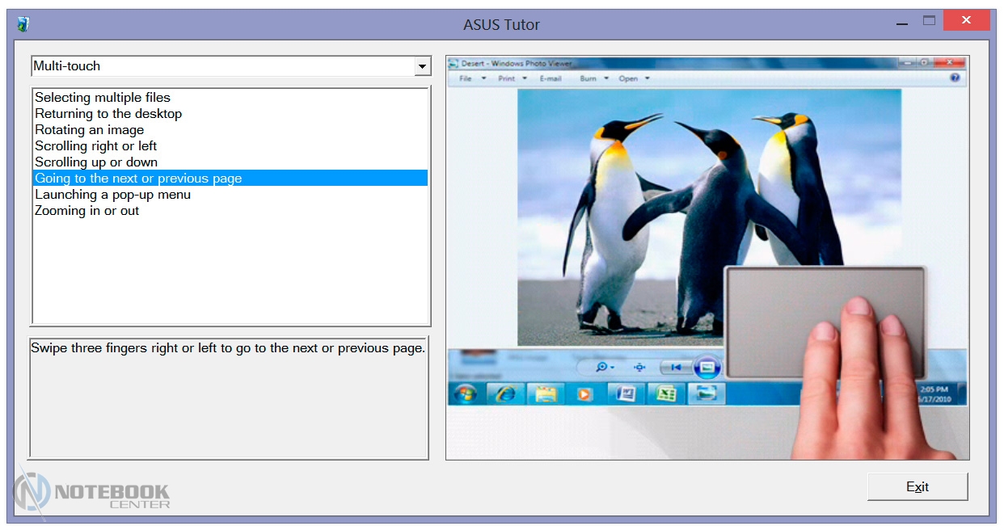This screenshot has height=530, width=1004.
Task: Click the blue help icon in Photo Viewer preview
Action: point(955,78)
